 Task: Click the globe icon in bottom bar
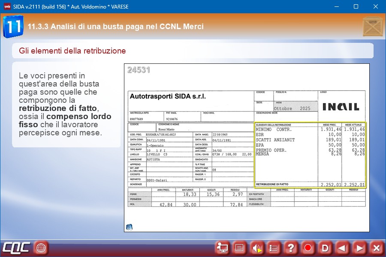click(41, 248)
